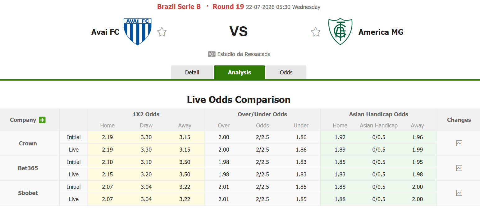
Task: Open the Avai FC team name link
Action: click(x=105, y=32)
